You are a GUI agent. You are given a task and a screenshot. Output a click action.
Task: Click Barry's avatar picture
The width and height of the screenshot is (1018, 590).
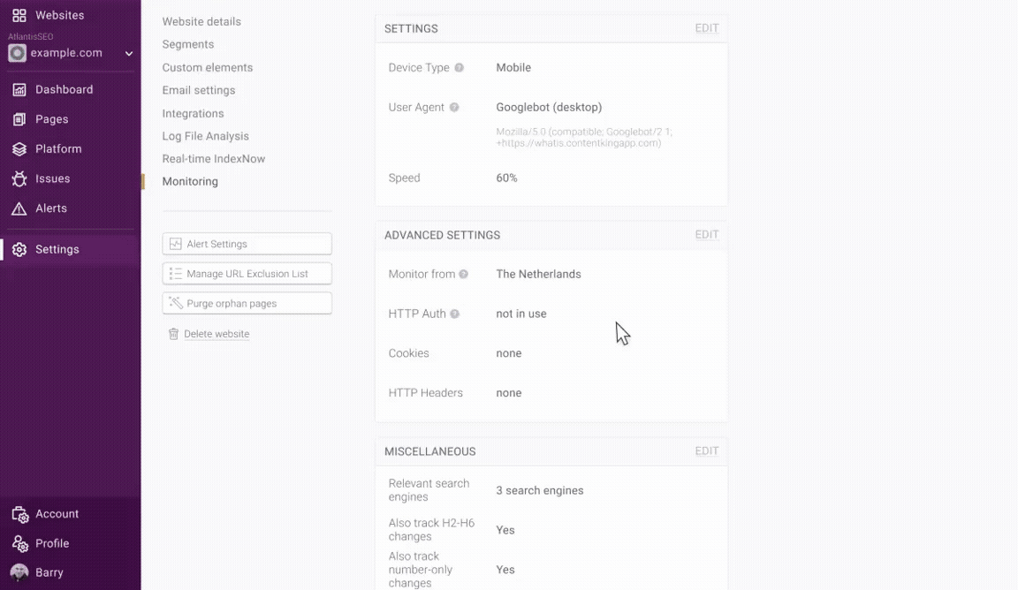coord(19,571)
